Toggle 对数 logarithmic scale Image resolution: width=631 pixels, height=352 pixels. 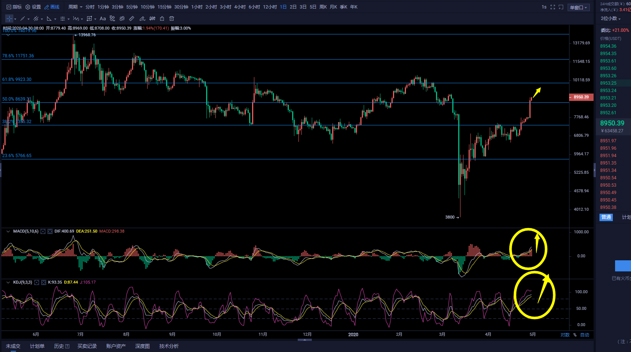(x=565, y=335)
